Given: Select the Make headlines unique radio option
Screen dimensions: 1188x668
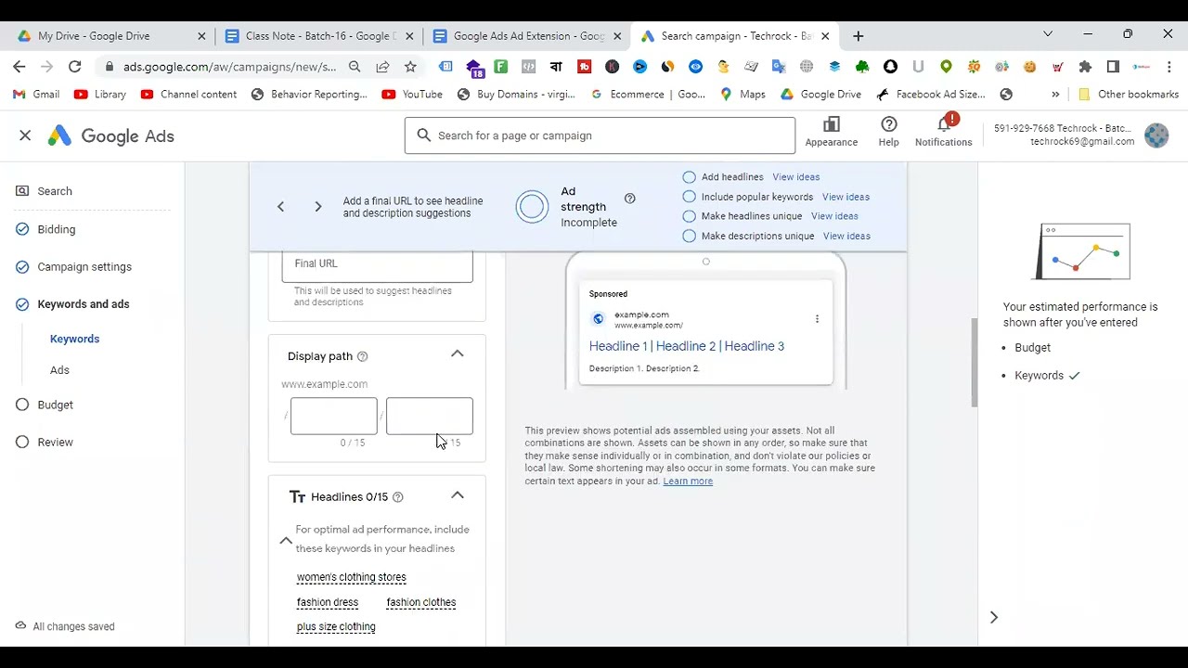Looking at the screenshot, I should [x=689, y=216].
